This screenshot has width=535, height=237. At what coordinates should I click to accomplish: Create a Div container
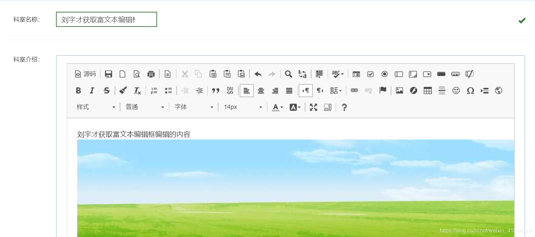point(230,90)
